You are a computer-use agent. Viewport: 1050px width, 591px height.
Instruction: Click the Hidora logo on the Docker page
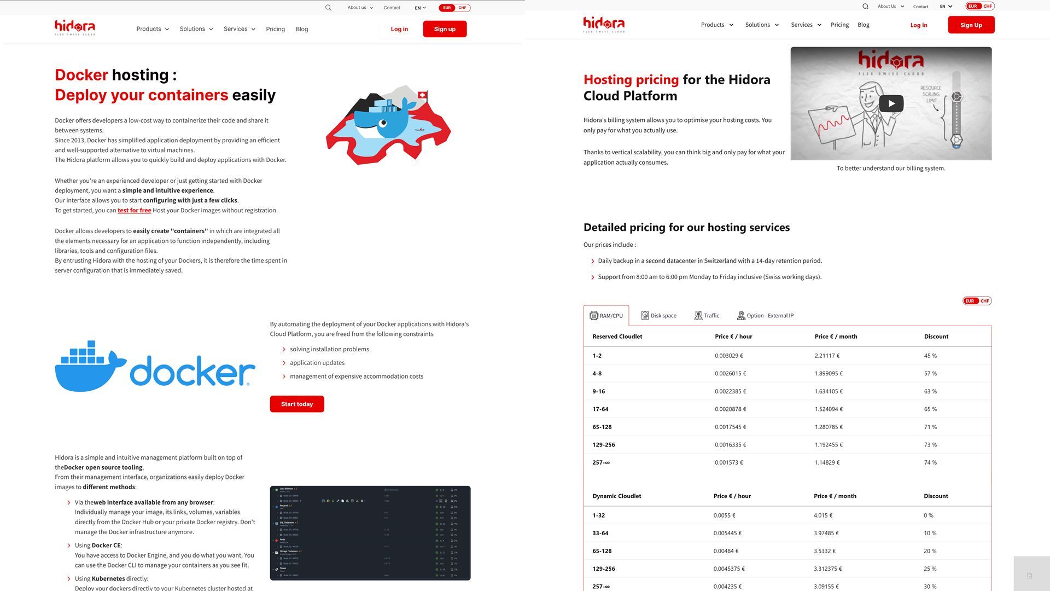75,27
